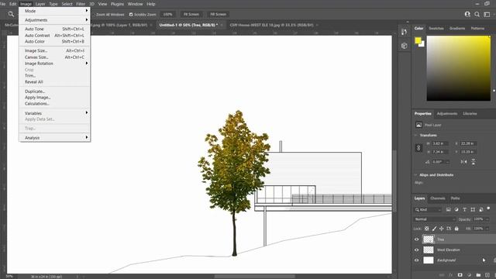Viewport: 496px width, 279px height.
Task: Click the white background color swatch
Action: click(422, 45)
